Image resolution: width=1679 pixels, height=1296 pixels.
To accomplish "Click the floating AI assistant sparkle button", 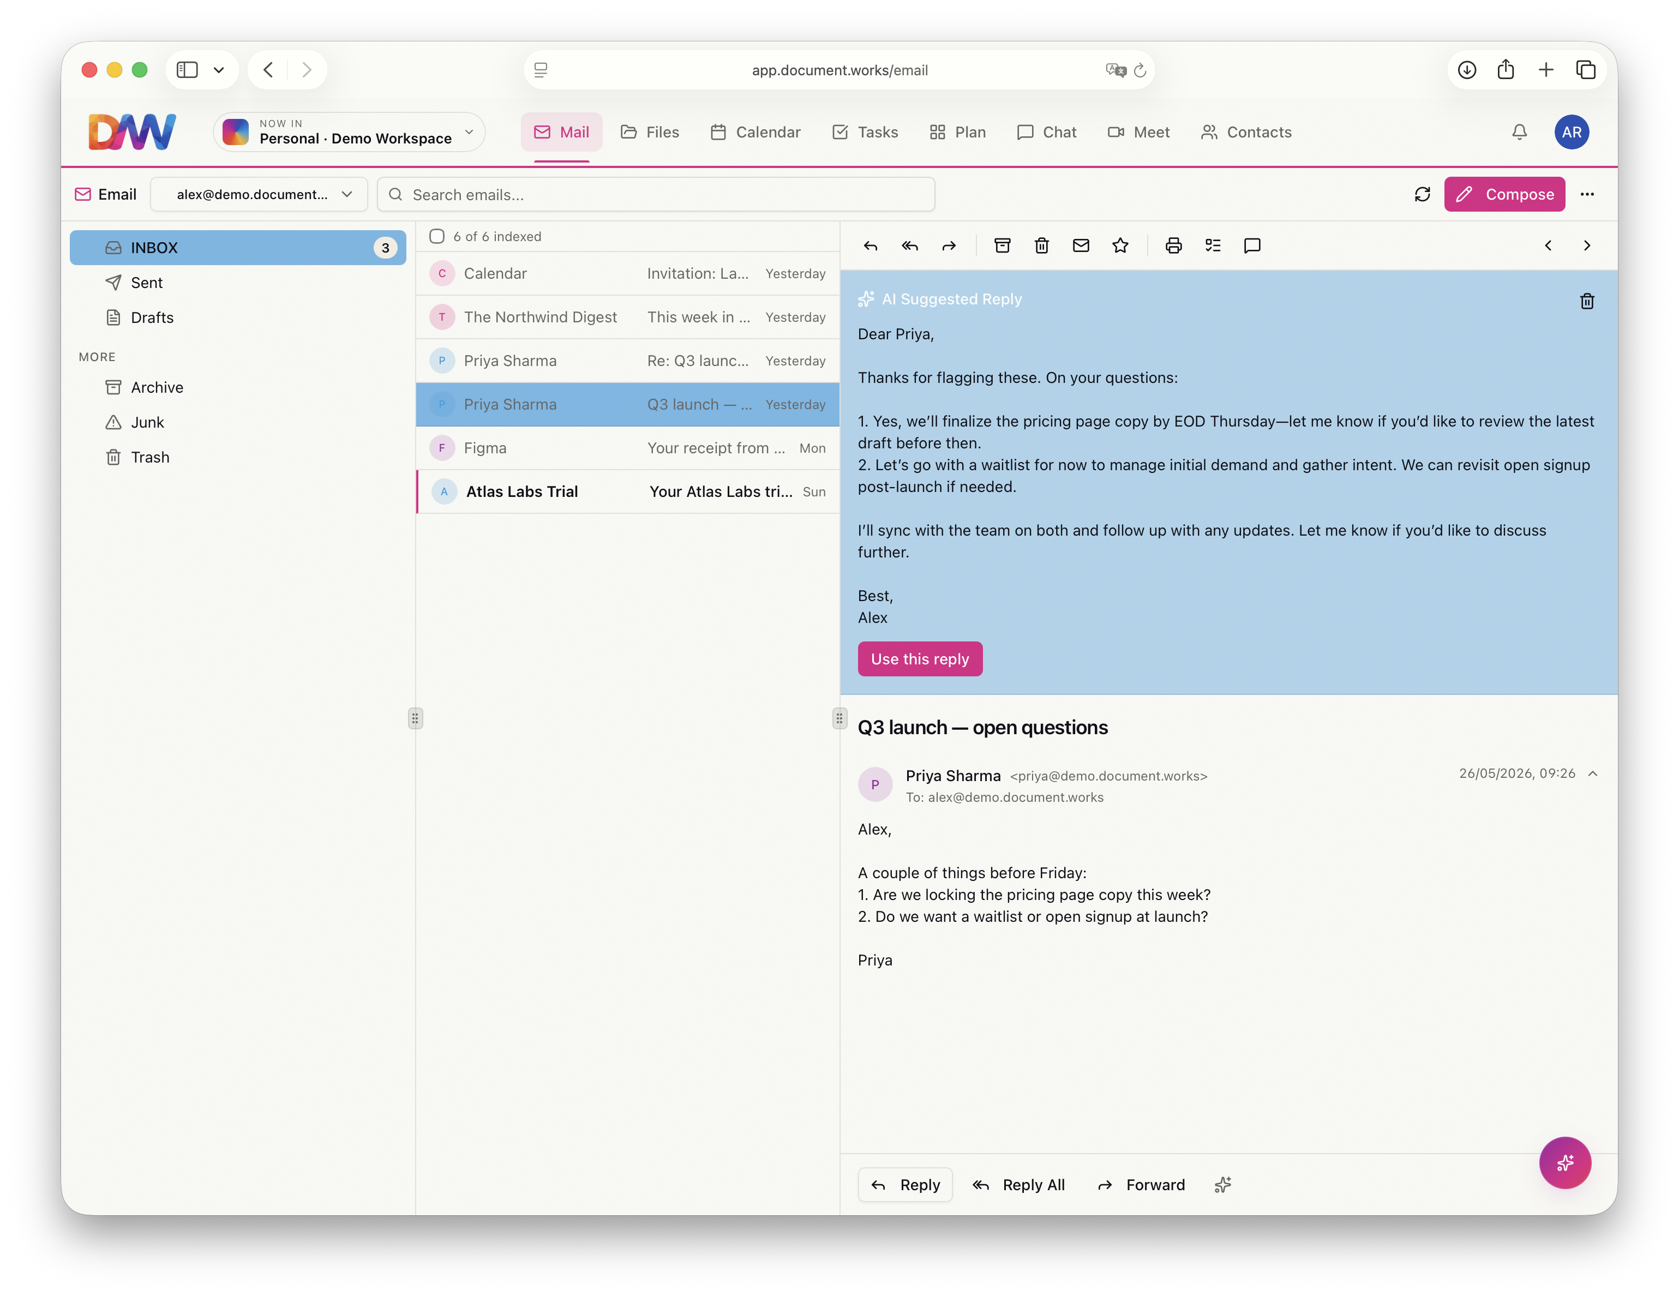I will (x=1564, y=1162).
